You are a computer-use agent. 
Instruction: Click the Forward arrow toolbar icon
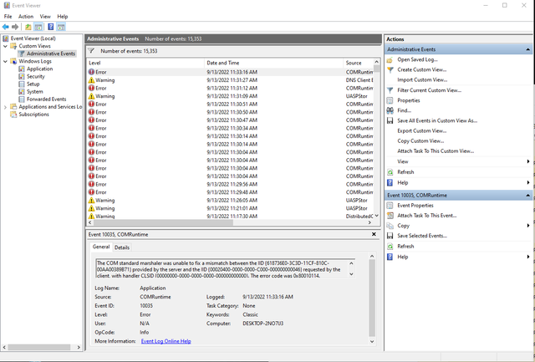pos(15,27)
